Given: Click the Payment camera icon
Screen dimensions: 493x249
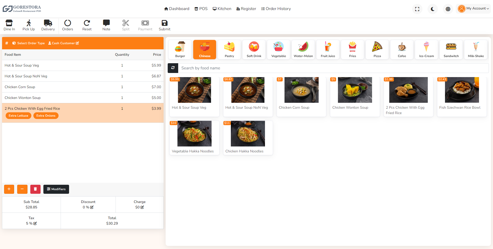Looking at the screenshot, I should [x=145, y=23].
